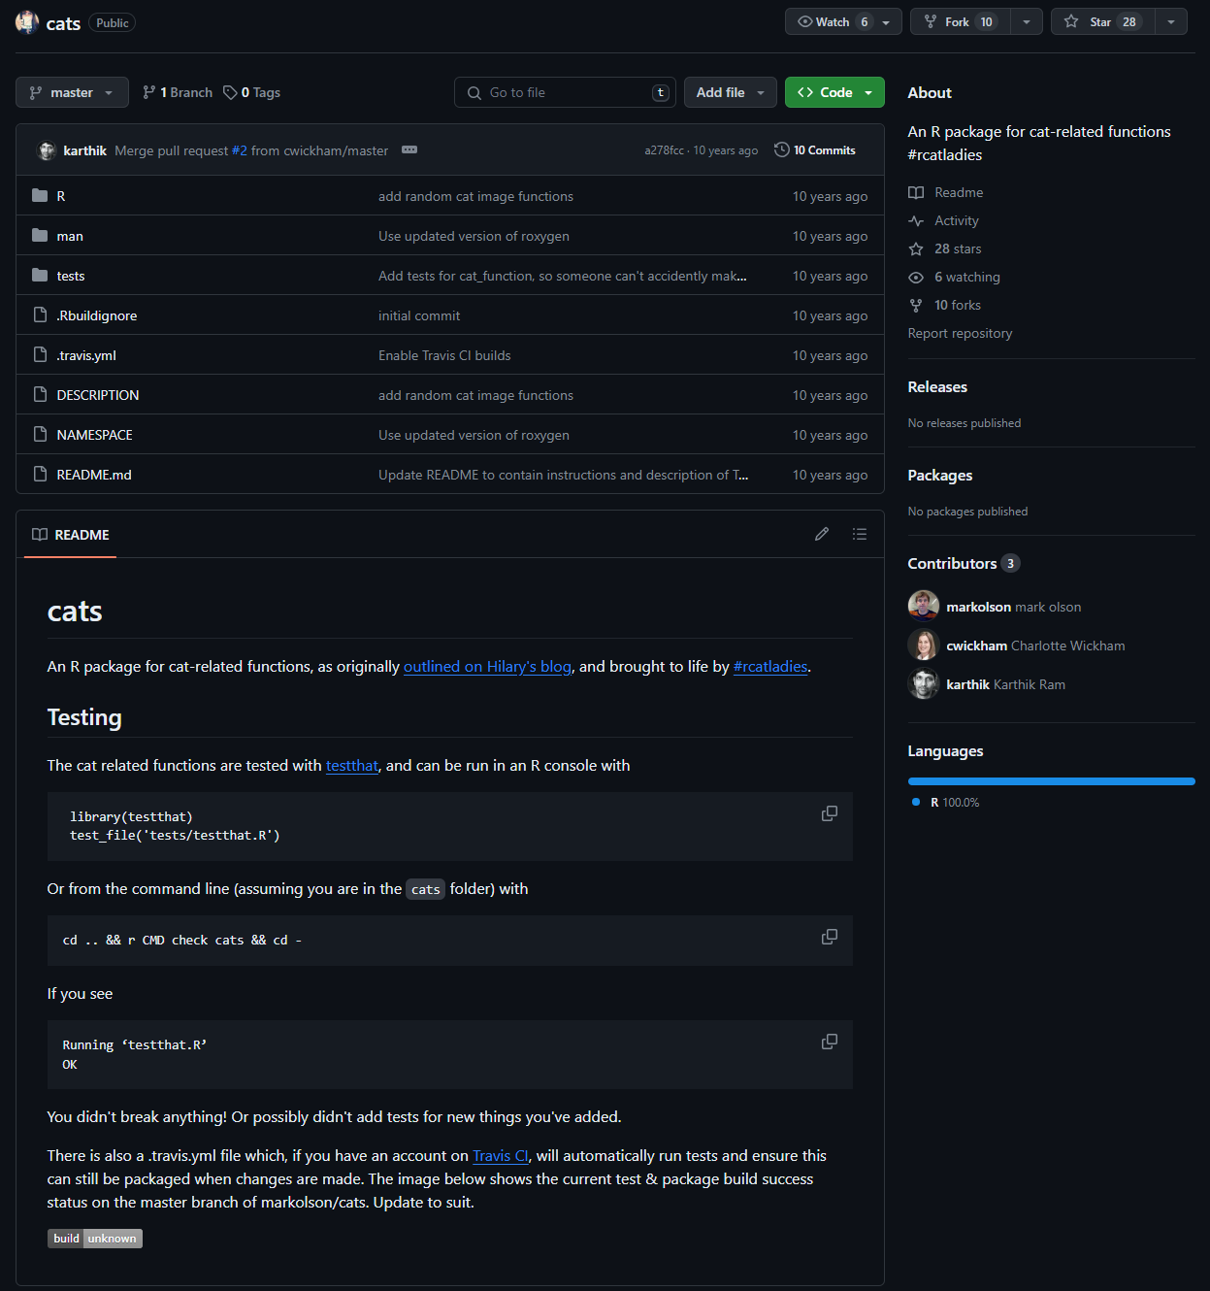Open the README outline list icon
Image resolution: width=1210 pixels, height=1291 pixels.
(859, 534)
